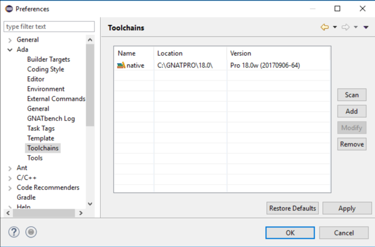This screenshot has width=375, height=247.
Task: Open the Environment preference page
Action: pos(46,89)
